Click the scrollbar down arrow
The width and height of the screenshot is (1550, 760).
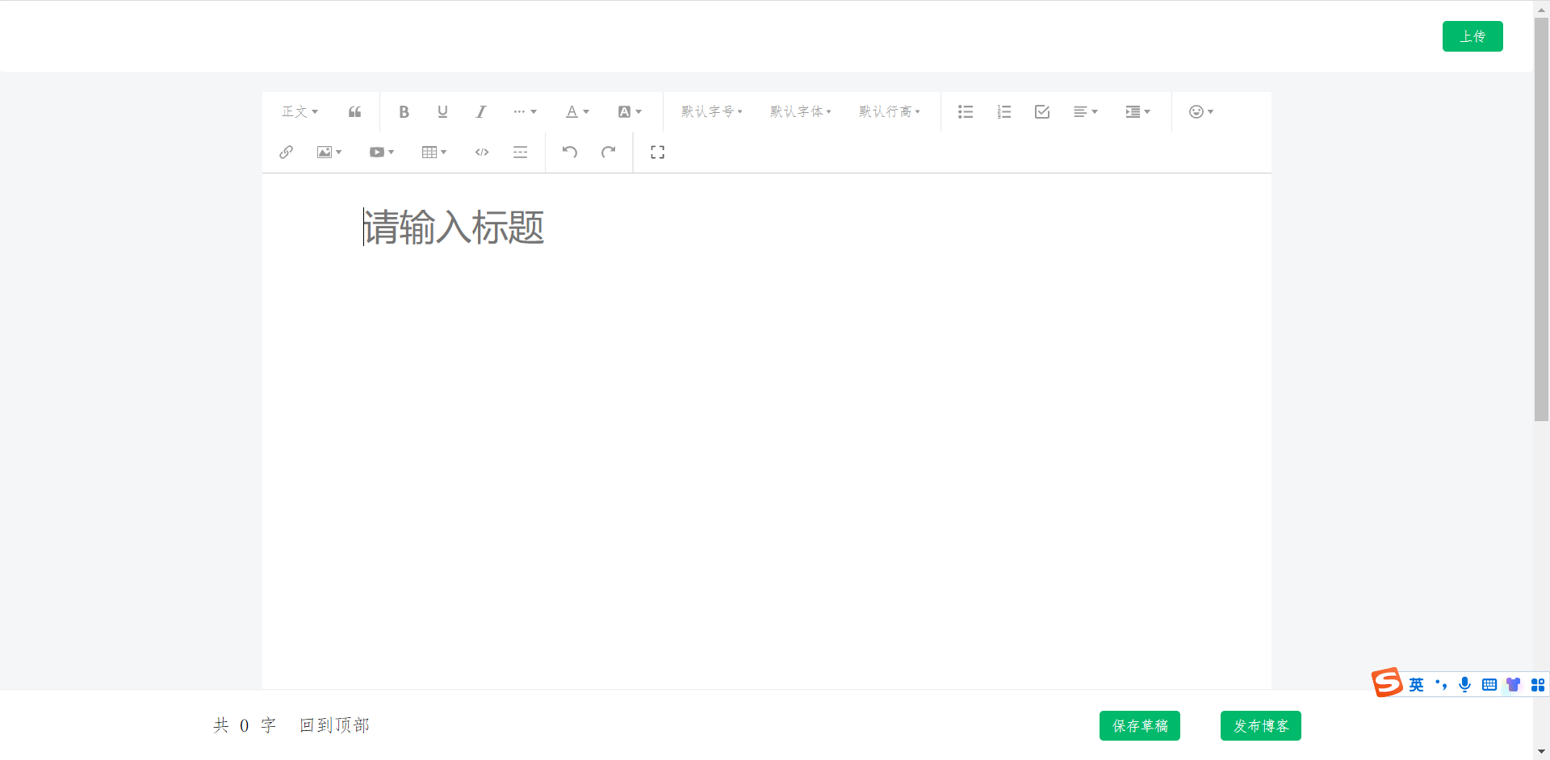1541,752
